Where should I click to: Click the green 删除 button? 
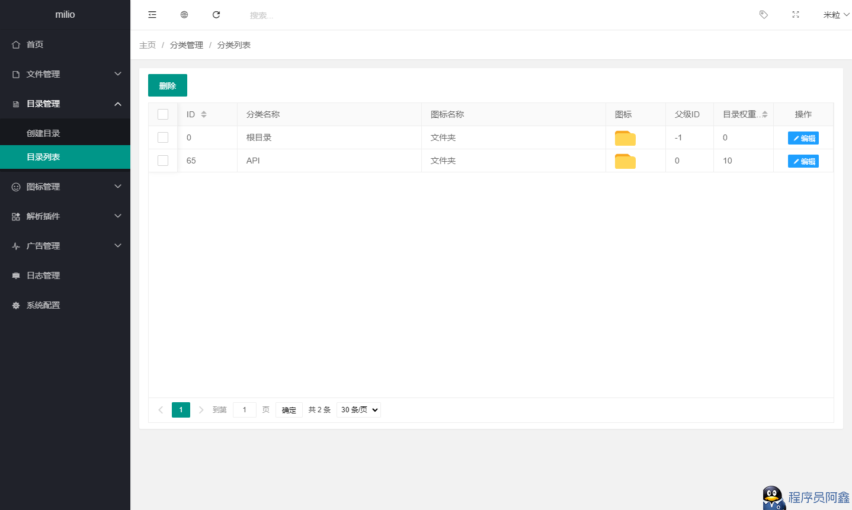168,85
